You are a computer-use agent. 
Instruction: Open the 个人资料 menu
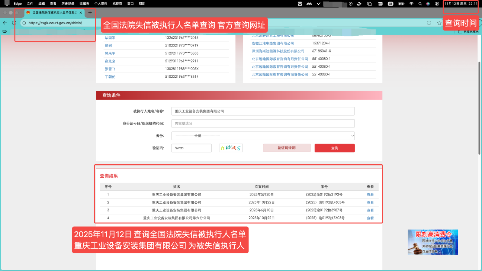101,4
